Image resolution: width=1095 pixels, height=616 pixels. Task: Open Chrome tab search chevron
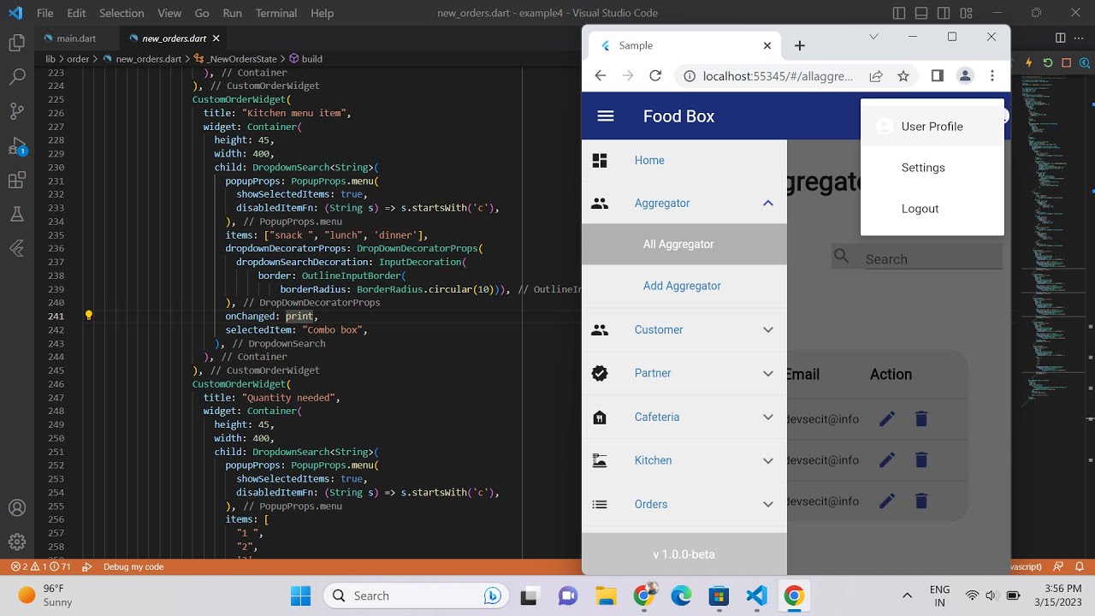click(x=873, y=37)
